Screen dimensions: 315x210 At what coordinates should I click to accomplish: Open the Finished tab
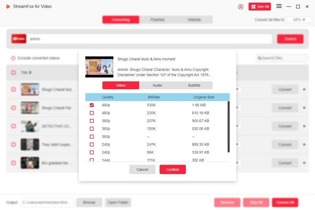[157, 20]
